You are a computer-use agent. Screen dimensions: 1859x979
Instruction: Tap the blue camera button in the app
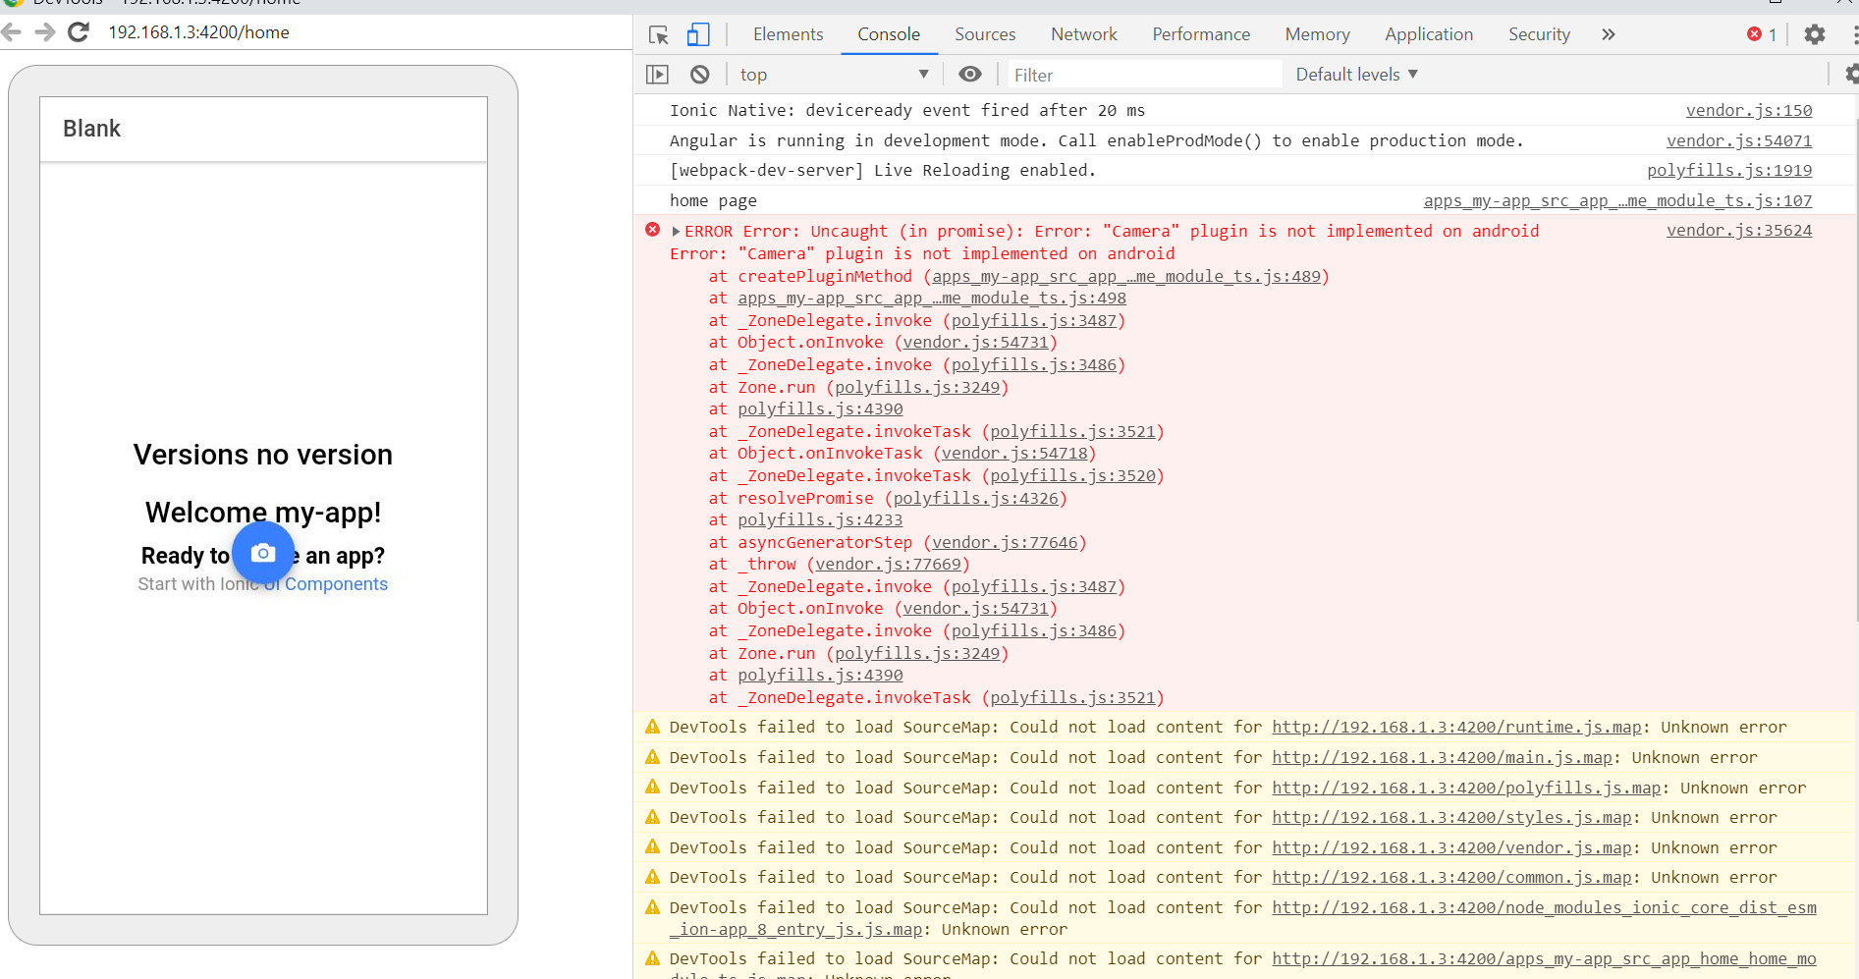[x=263, y=553]
